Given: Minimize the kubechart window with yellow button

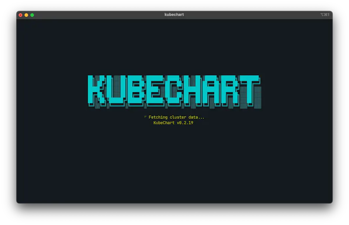Looking at the screenshot, I should click(26, 15).
